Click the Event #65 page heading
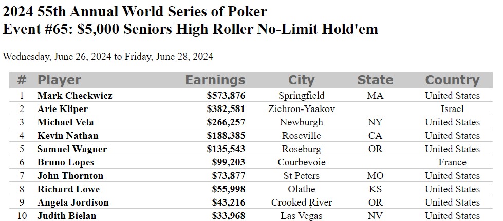Viewport: 503px width, 221px height. coord(191,29)
